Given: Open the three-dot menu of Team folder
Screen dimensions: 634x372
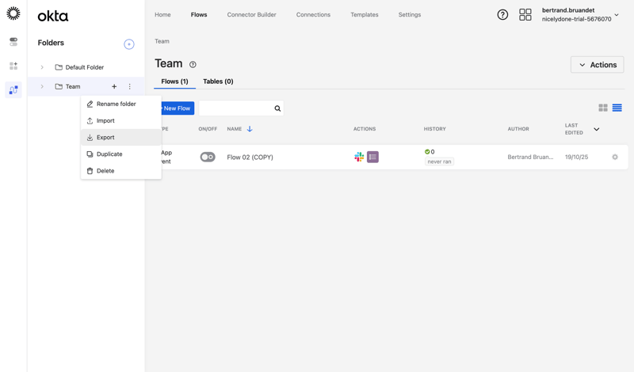Looking at the screenshot, I should pyautogui.click(x=129, y=86).
